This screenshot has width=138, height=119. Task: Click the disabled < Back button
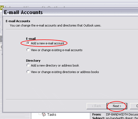[97, 106]
